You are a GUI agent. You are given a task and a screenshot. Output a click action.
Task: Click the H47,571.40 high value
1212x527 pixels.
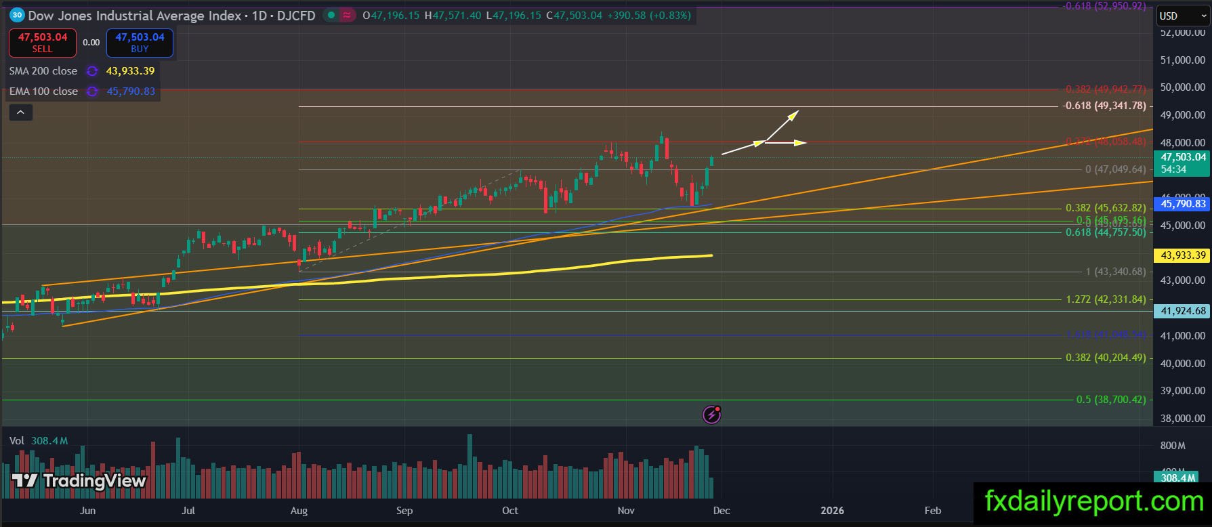pyautogui.click(x=452, y=15)
